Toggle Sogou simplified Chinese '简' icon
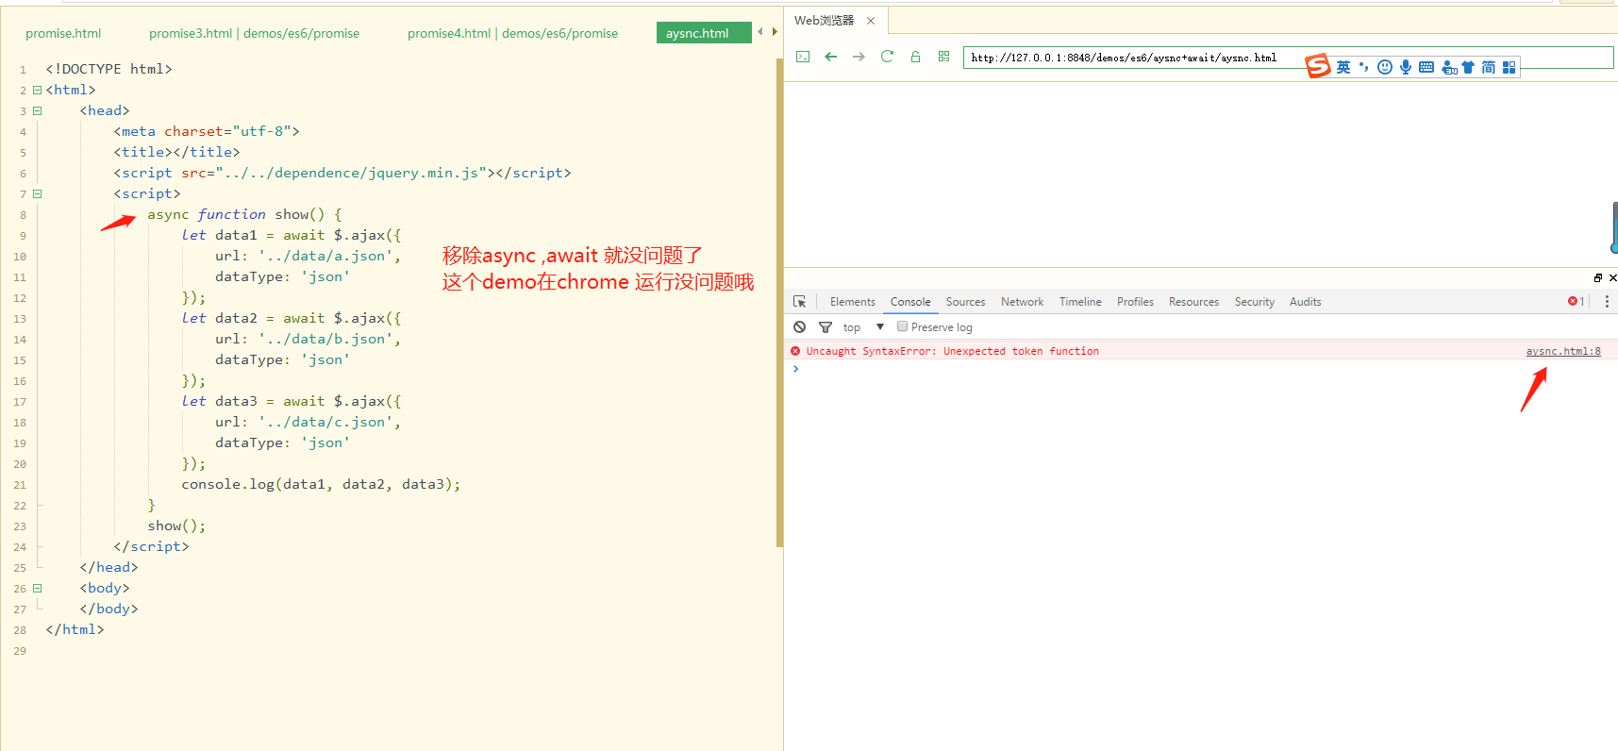This screenshot has width=1618, height=751. click(1488, 67)
